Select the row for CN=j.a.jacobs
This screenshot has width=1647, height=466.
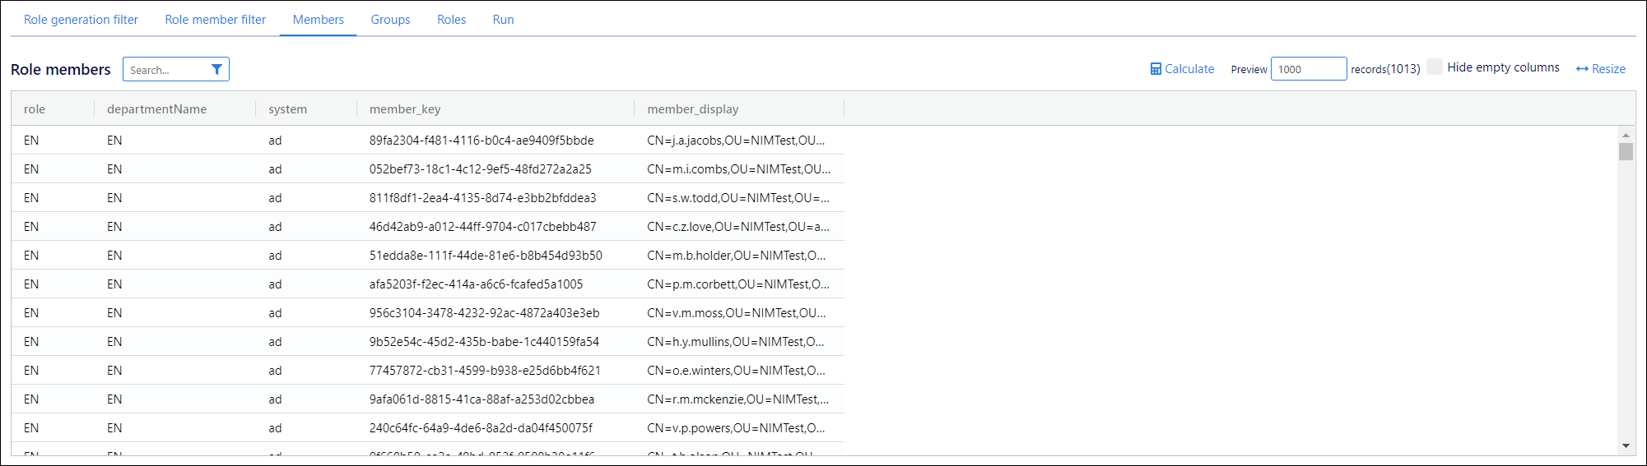427,141
